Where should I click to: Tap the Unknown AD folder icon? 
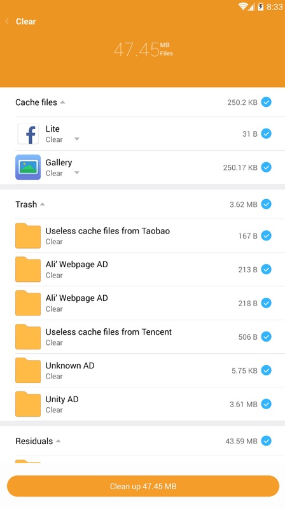(28, 370)
